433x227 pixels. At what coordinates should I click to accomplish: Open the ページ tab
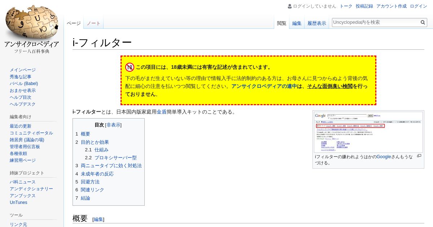pos(74,23)
